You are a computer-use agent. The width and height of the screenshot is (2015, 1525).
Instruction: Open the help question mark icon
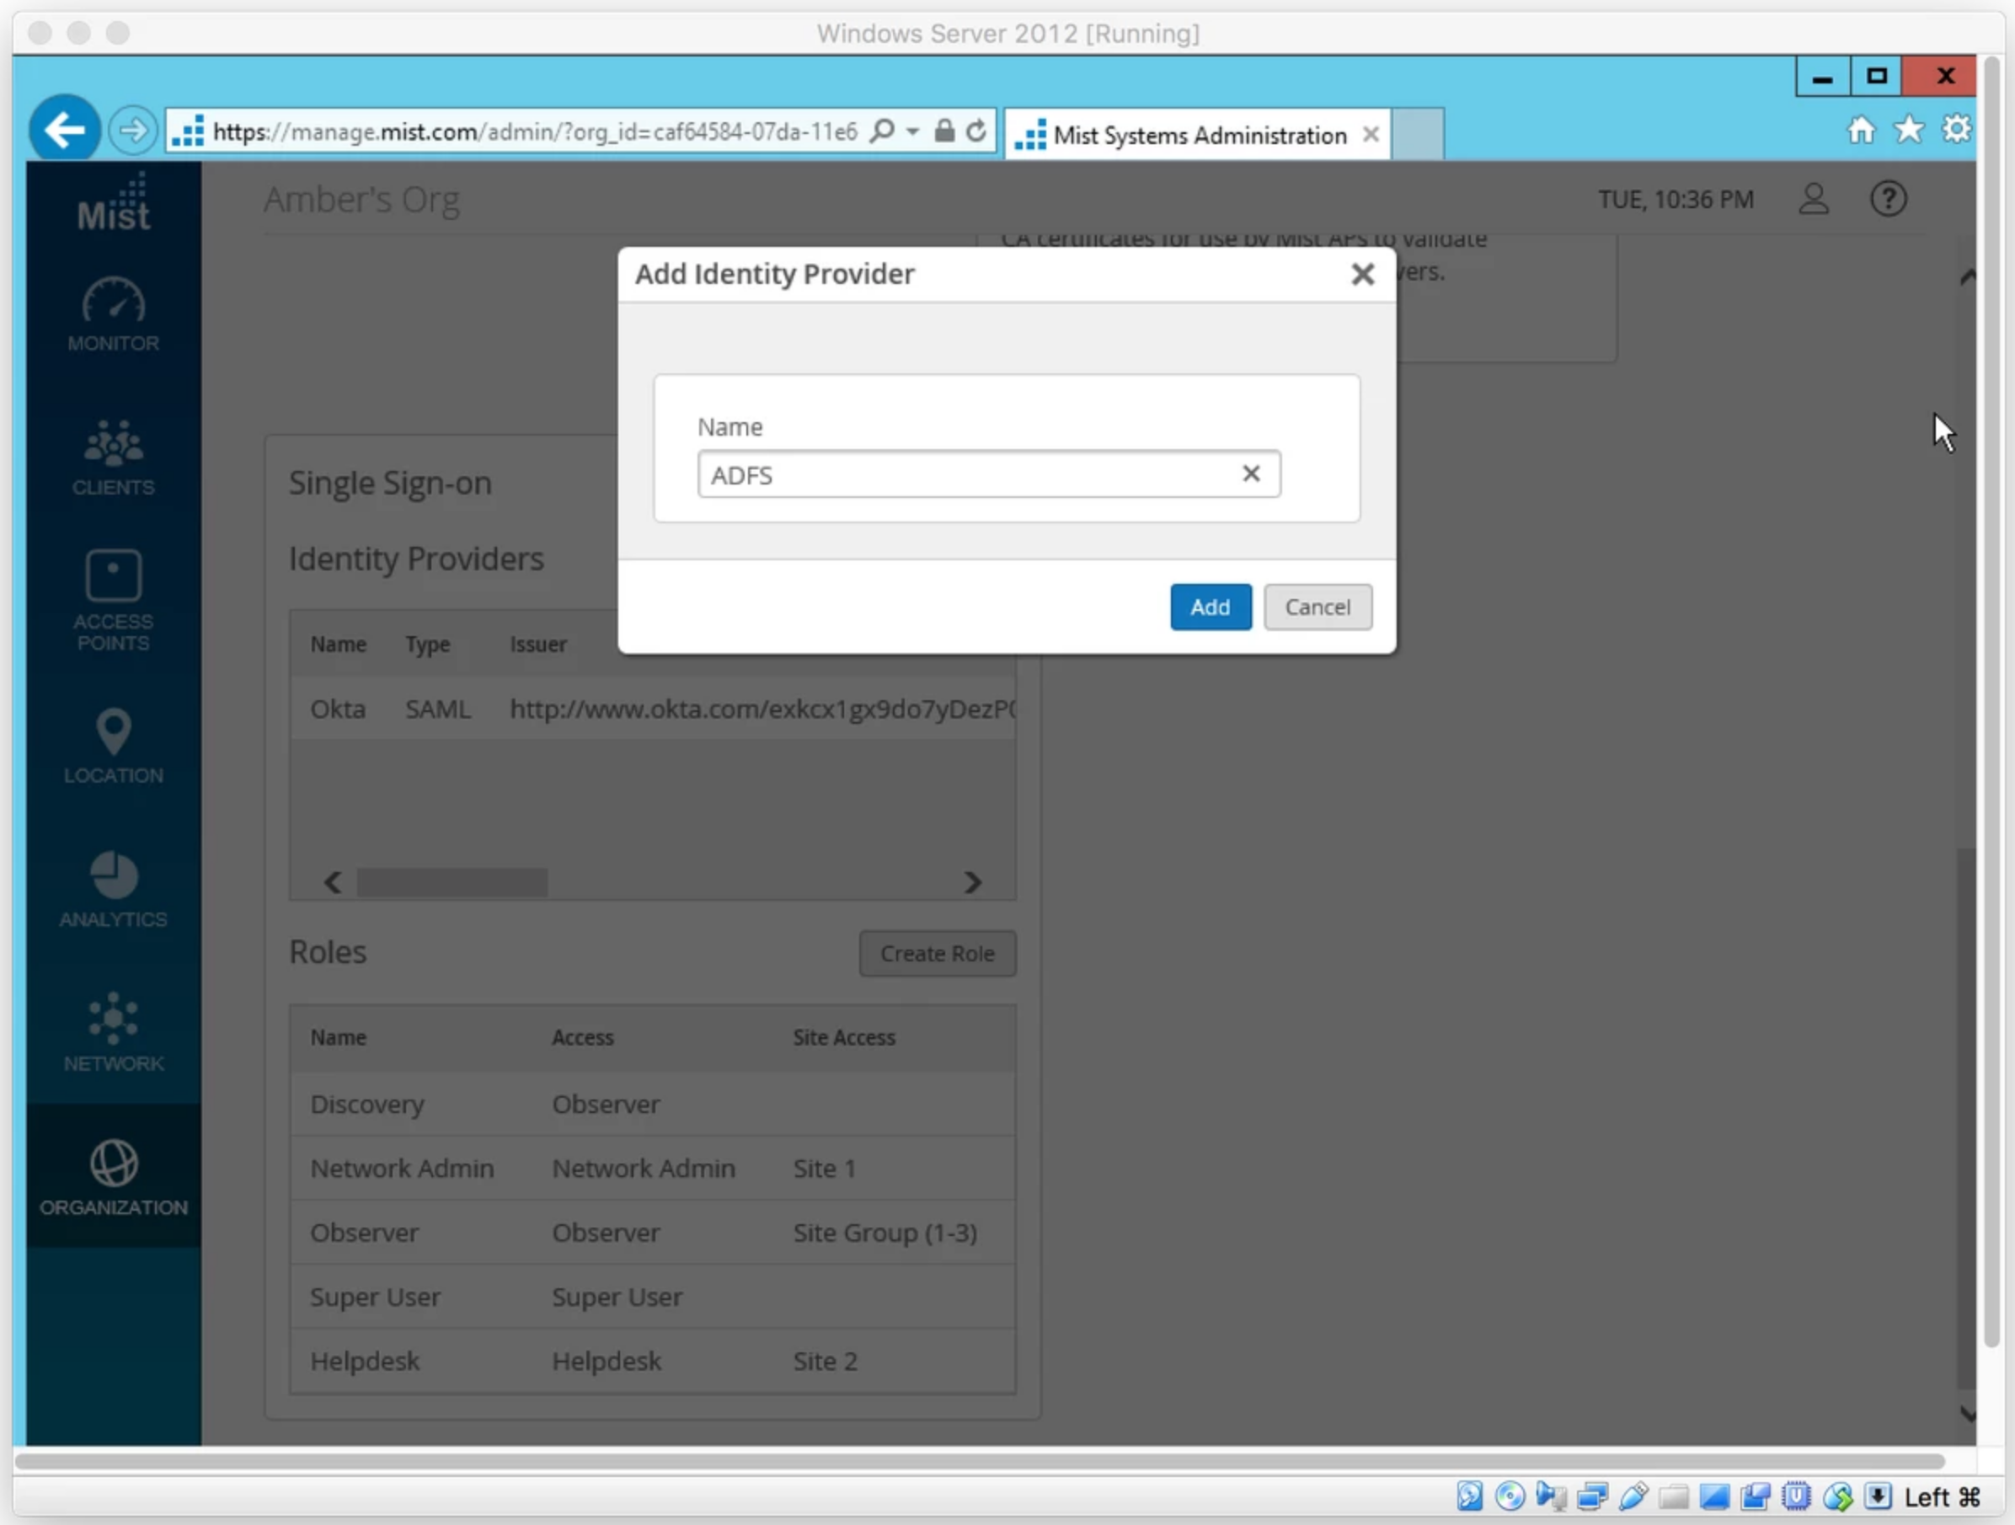(1888, 199)
